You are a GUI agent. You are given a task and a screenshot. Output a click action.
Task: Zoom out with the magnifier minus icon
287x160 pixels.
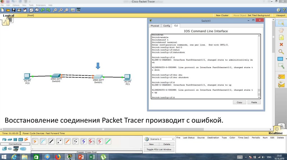[66, 10]
